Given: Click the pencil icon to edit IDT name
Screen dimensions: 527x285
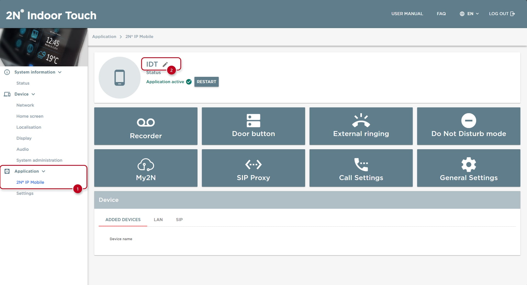Looking at the screenshot, I should [x=165, y=64].
